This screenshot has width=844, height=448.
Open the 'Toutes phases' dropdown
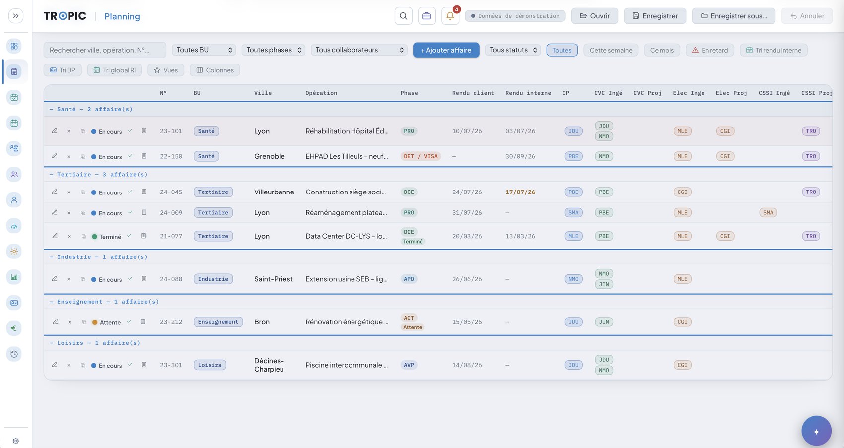[x=274, y=50]
